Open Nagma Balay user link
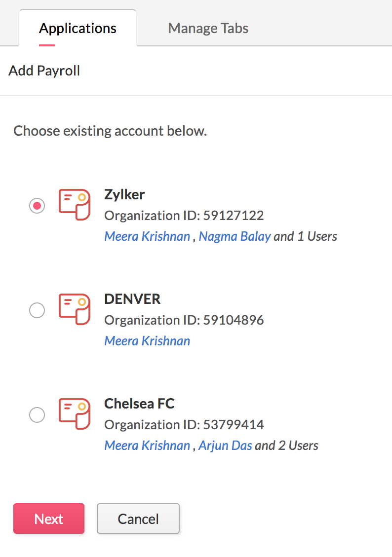Viewport: 392px width, 557px height. tap(235, 236)
